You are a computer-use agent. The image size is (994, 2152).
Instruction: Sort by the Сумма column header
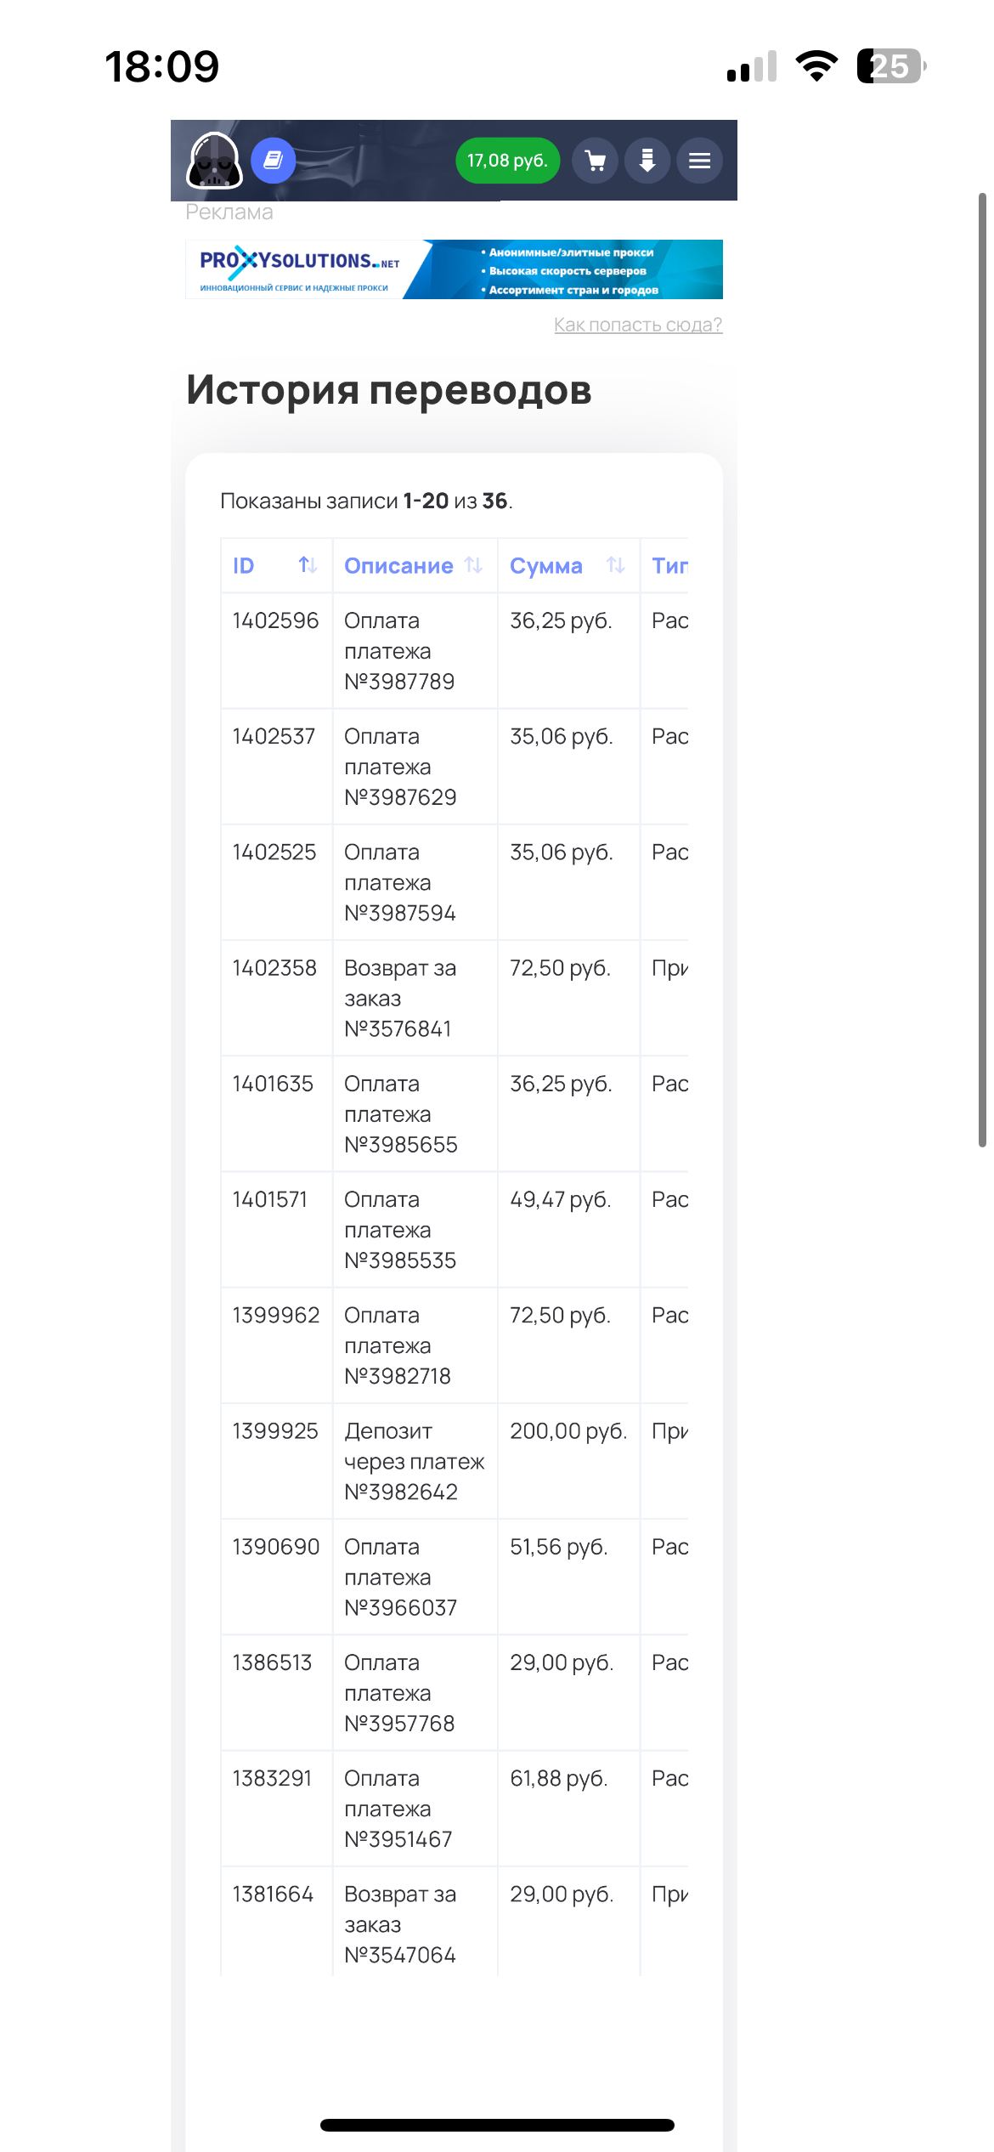(x=546, y=566)
